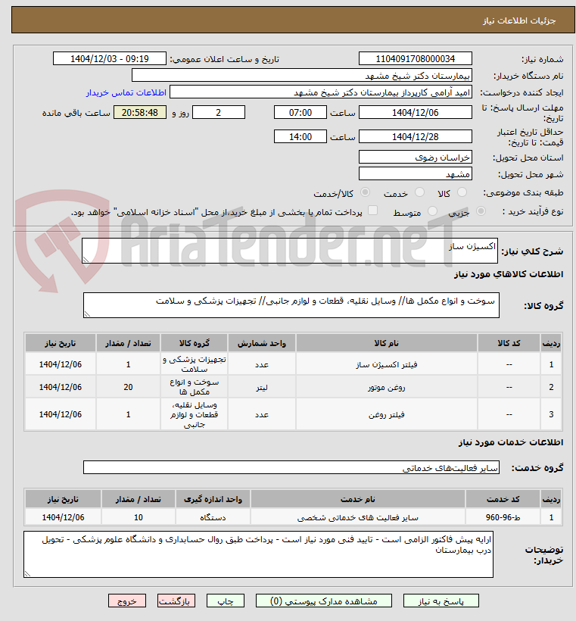Open 'مشاهده مدارک پیوستی (0)' attachments button
The height and width of the screenshot is (621, 576).
[324, 601]
